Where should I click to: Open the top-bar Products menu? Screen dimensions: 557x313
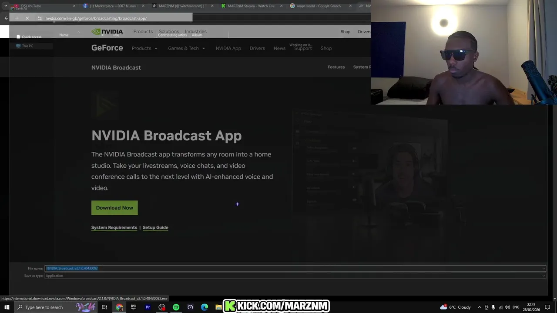pyautogui.click(x=143, y=32)
